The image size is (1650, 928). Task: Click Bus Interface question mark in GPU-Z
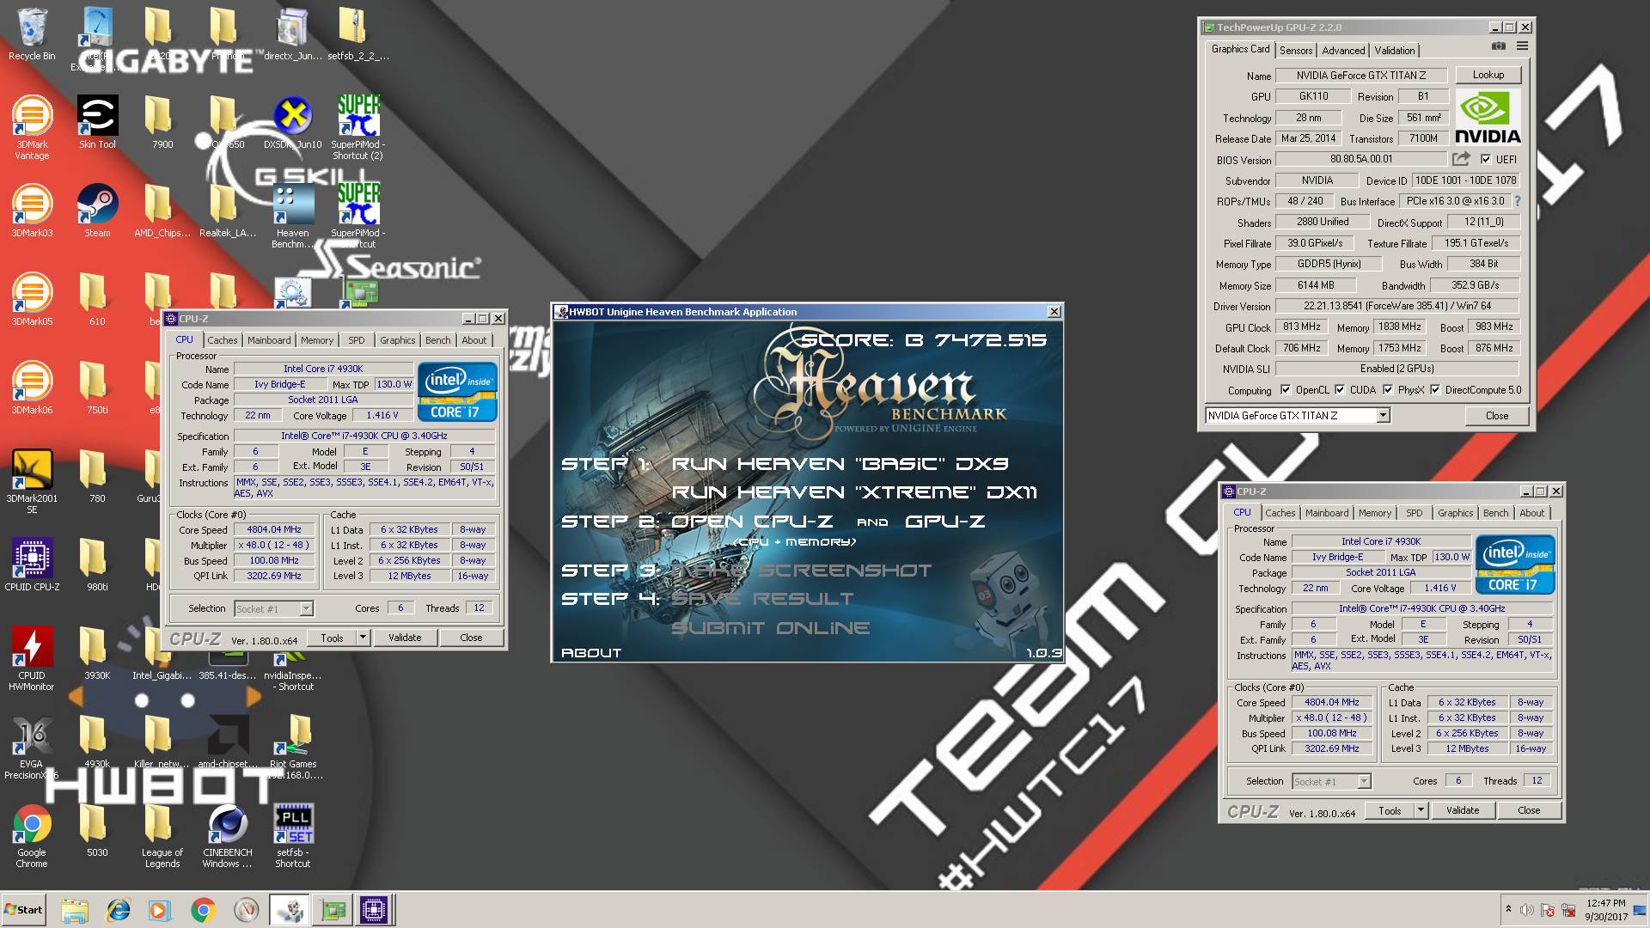pyautogui.click(x=1518, y=201)
